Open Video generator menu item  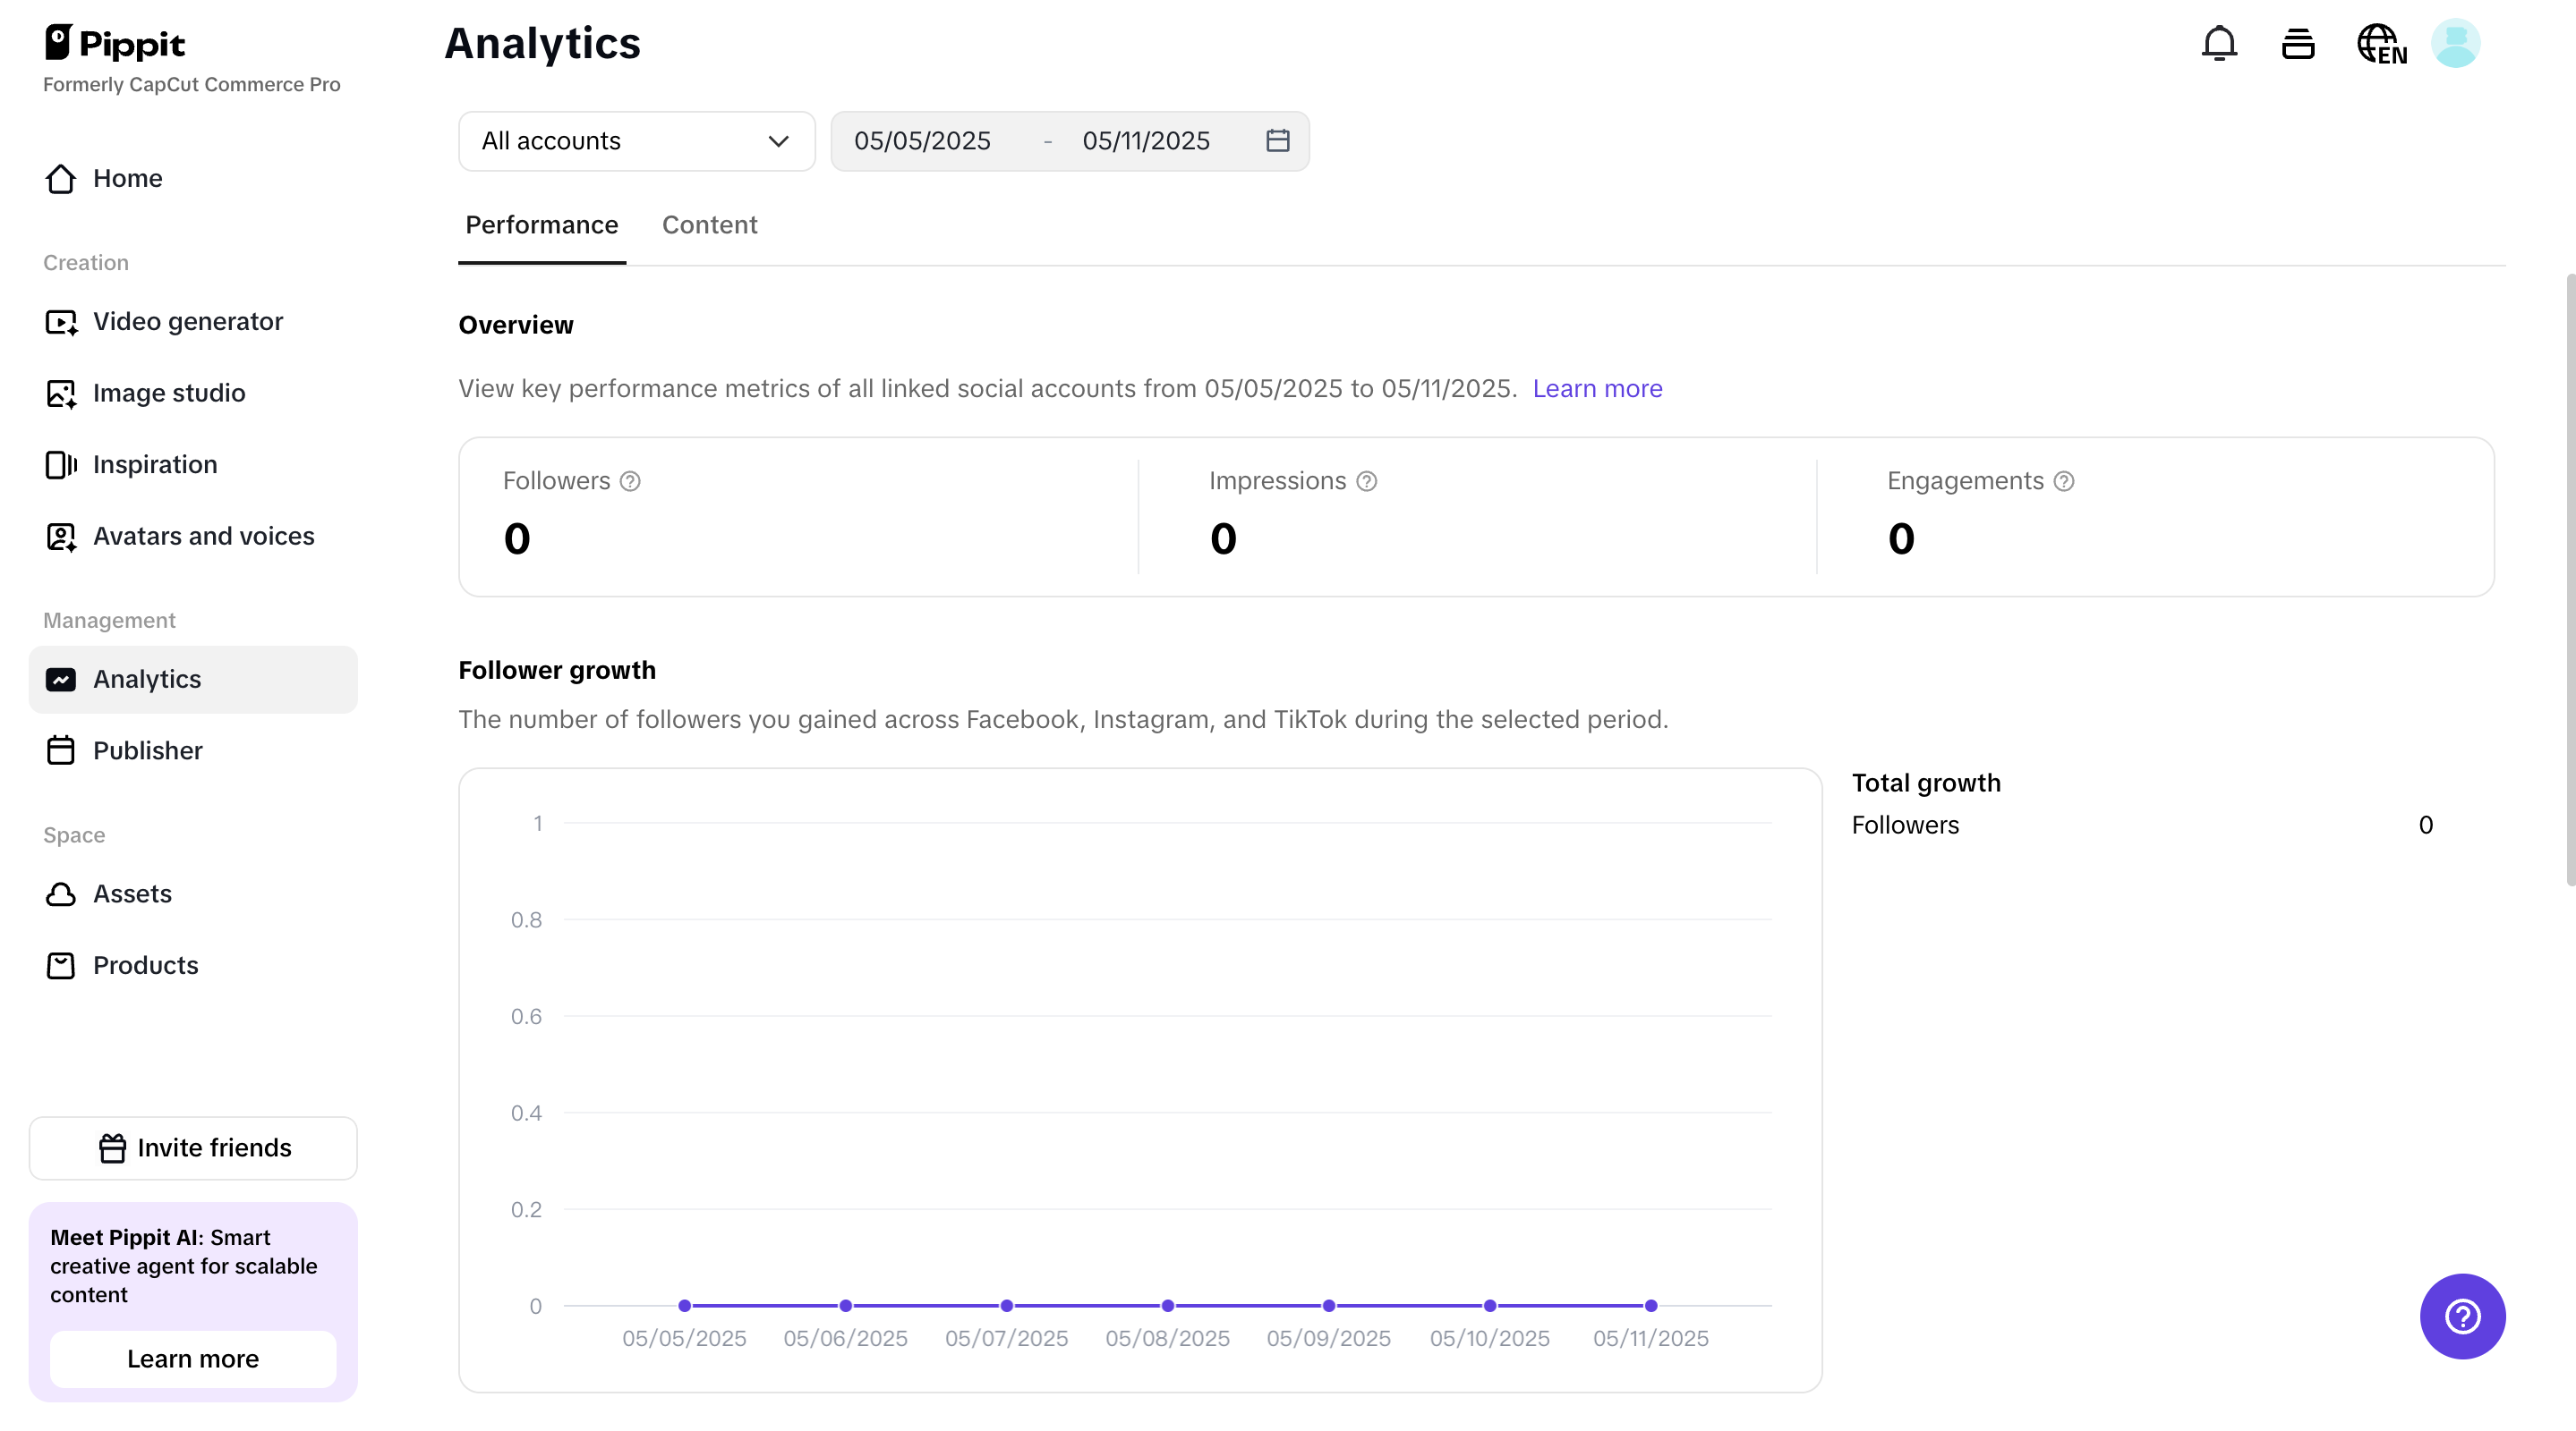click(x=193, y=322)
